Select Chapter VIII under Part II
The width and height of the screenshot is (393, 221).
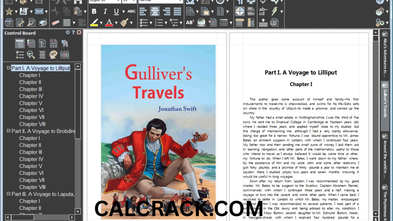(32, 187)
